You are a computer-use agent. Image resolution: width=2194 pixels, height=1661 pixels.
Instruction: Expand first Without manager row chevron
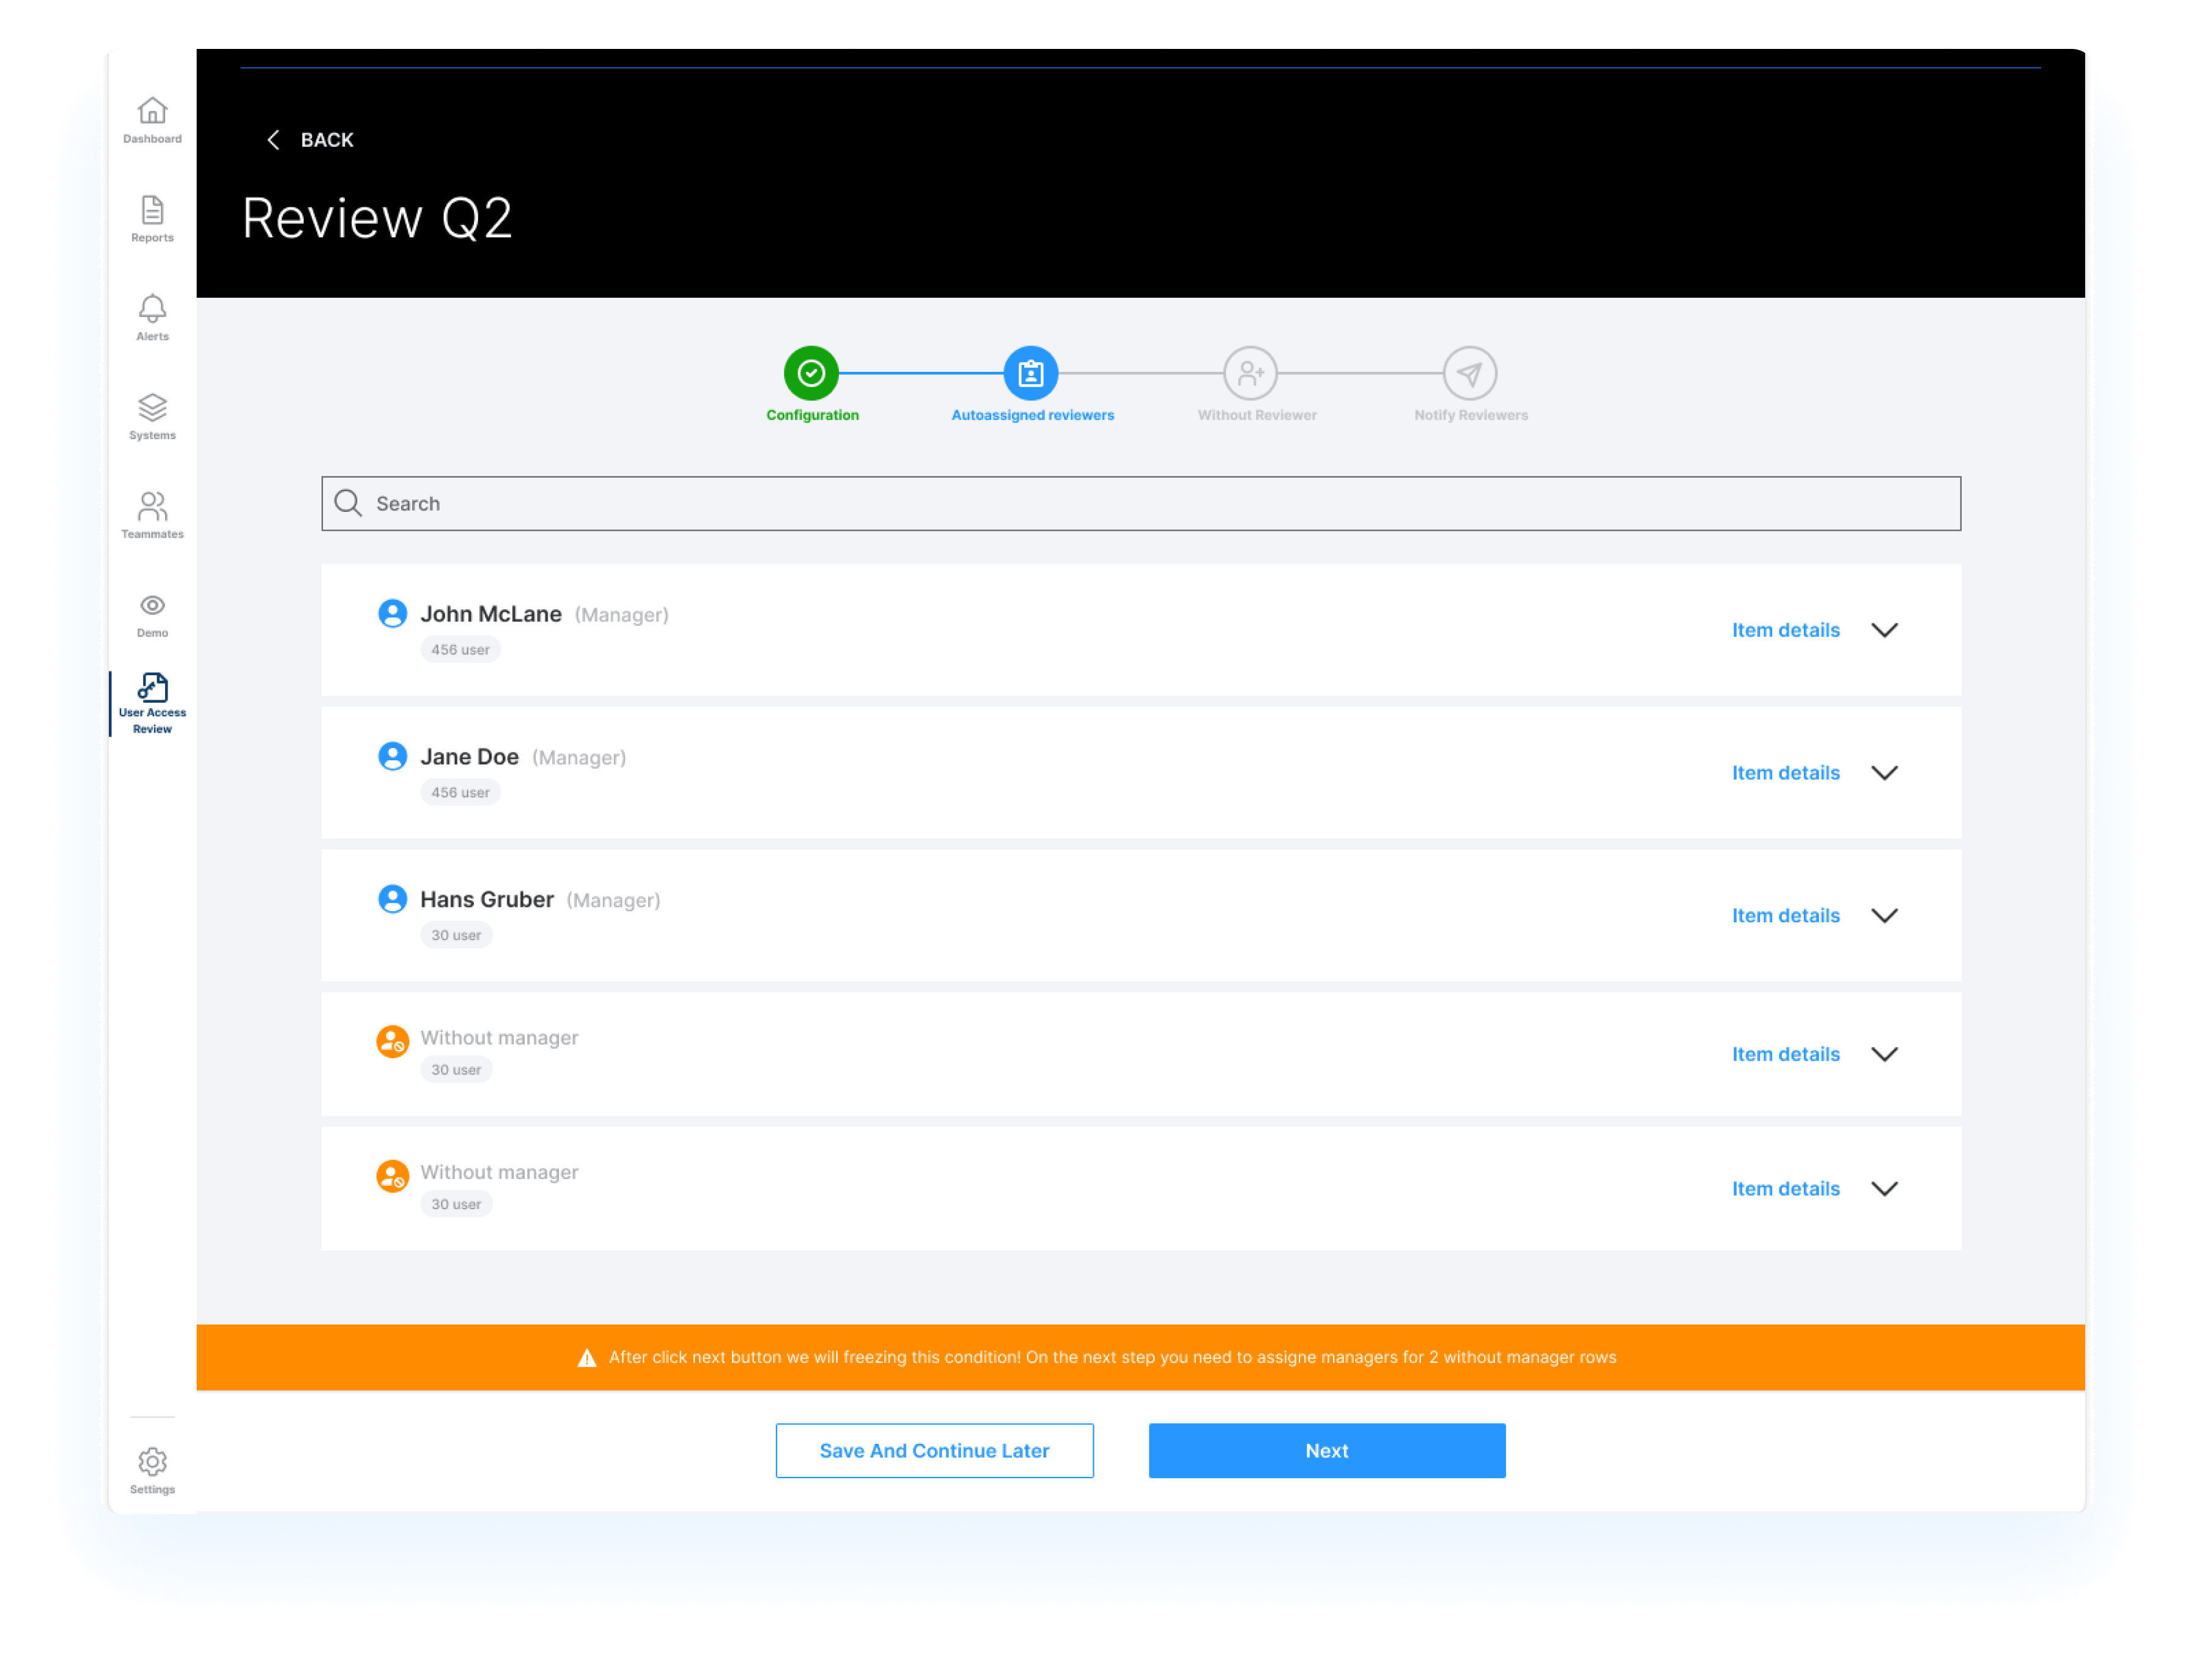click(x=1885, y=1055)
